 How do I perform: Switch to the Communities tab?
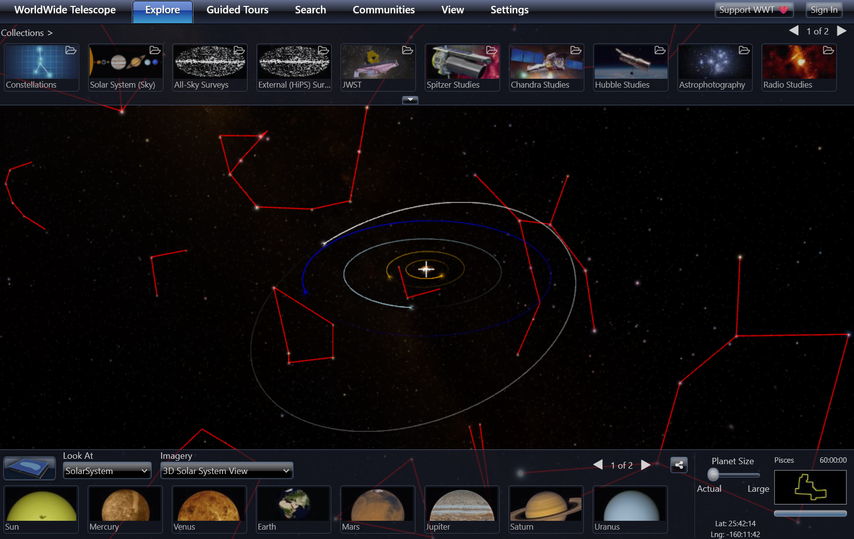pyautogui.click(x=383, y=10)
